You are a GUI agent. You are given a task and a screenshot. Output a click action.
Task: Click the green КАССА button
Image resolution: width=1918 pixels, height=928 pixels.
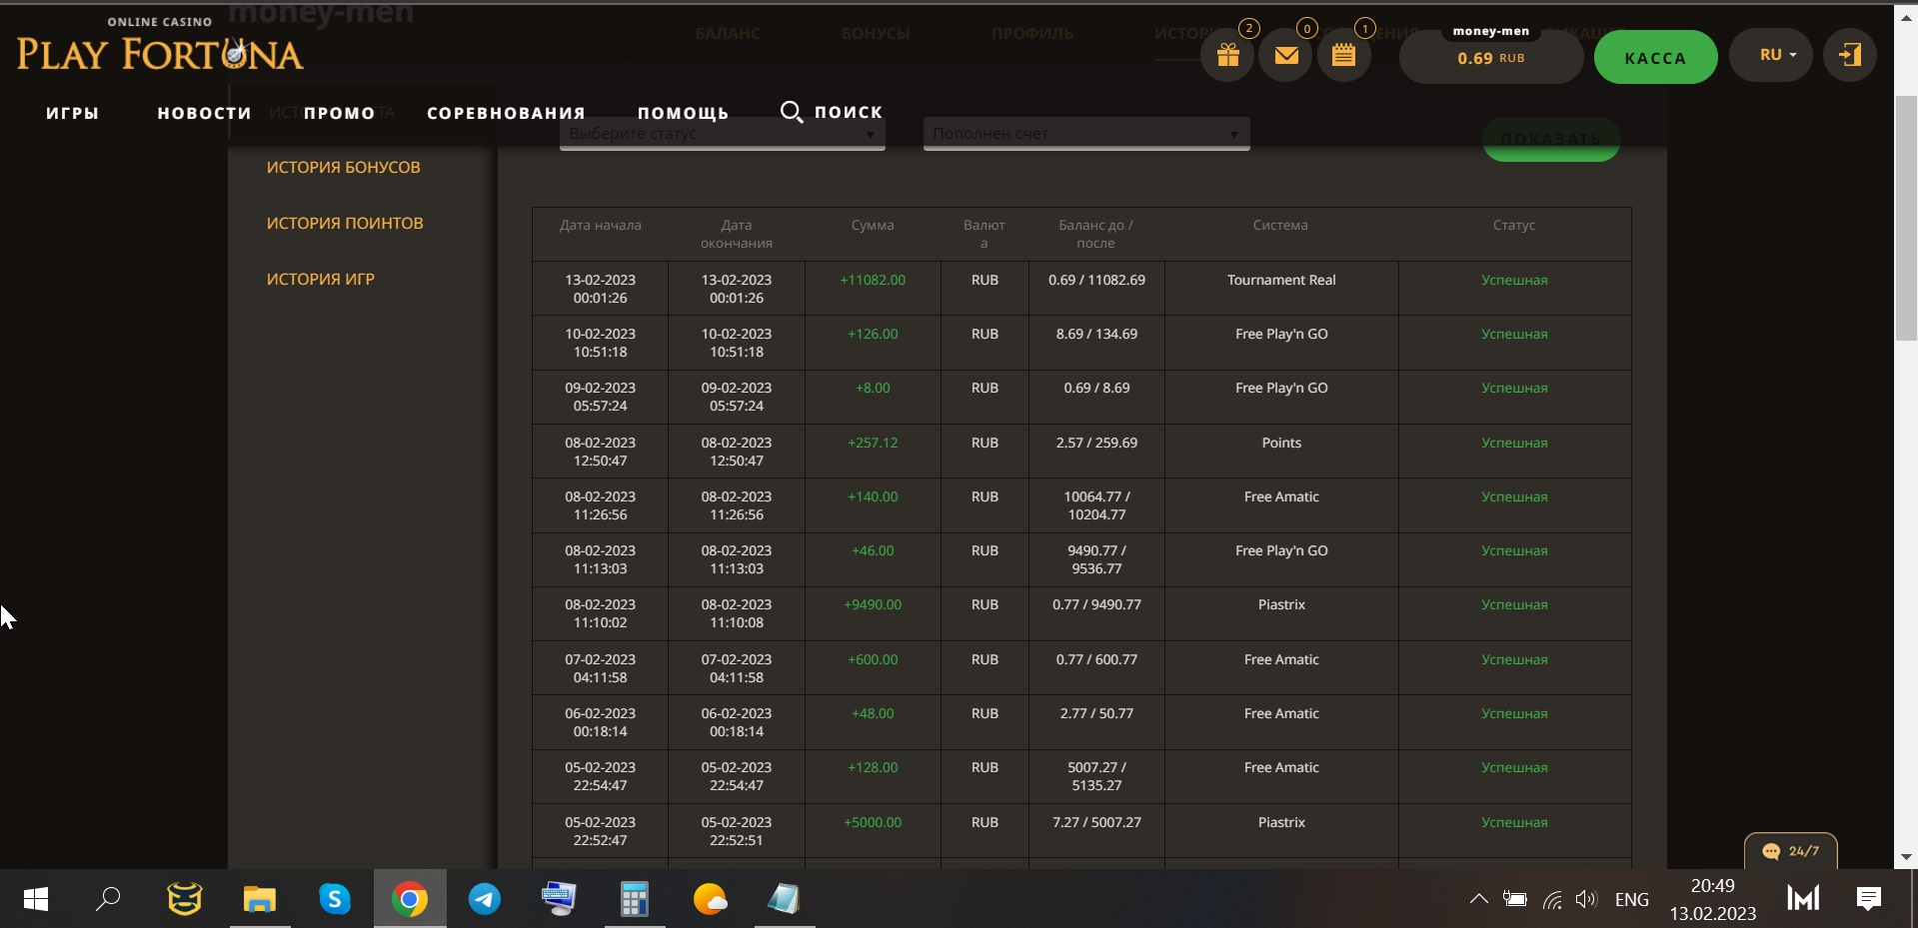tap(1654, 58)
